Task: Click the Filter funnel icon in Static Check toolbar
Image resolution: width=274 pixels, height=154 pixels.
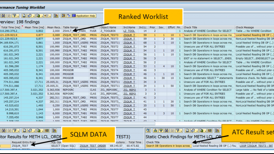Action: [178, 131]
